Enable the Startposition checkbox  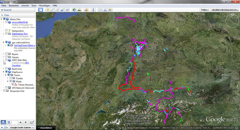point(6,31)
